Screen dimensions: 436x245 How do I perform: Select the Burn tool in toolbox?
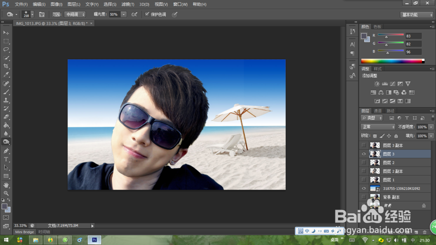tap(6, 142)
